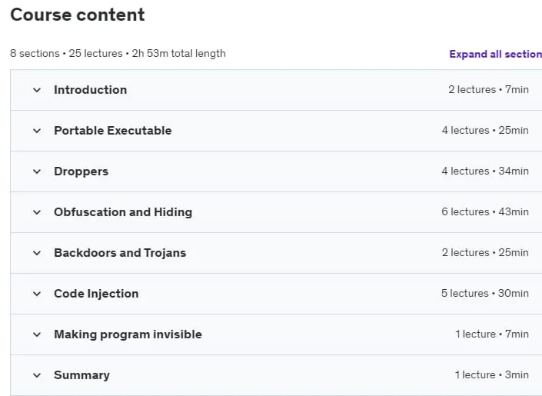Screen dimensions: 542x396
Task: Expand the Summary section chevron
Action: (x=37, y=375)
